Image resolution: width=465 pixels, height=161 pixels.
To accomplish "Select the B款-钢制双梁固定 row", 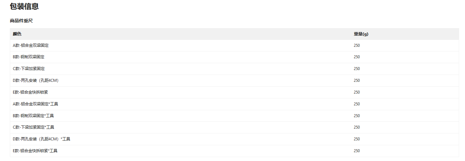I will pyautogui.click(x=29, y=57).
